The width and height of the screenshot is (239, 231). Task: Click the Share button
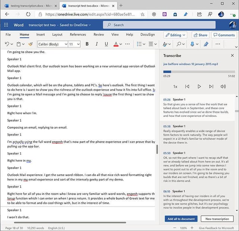tap(201, 35)
